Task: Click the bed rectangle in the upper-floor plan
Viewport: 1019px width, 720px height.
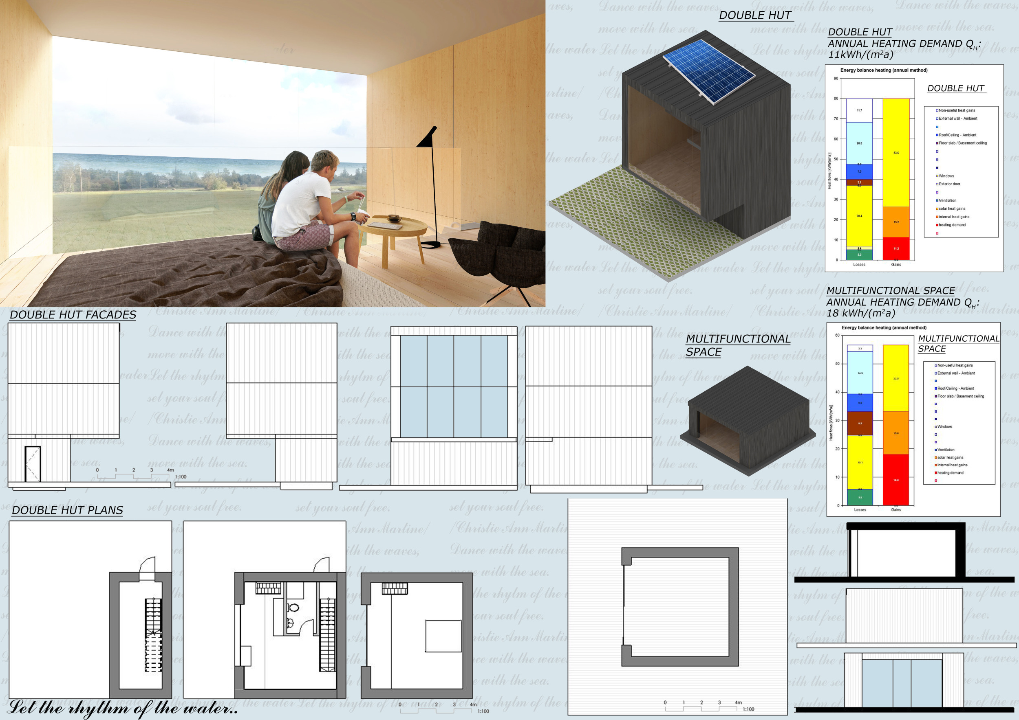Action: (443, 636)
